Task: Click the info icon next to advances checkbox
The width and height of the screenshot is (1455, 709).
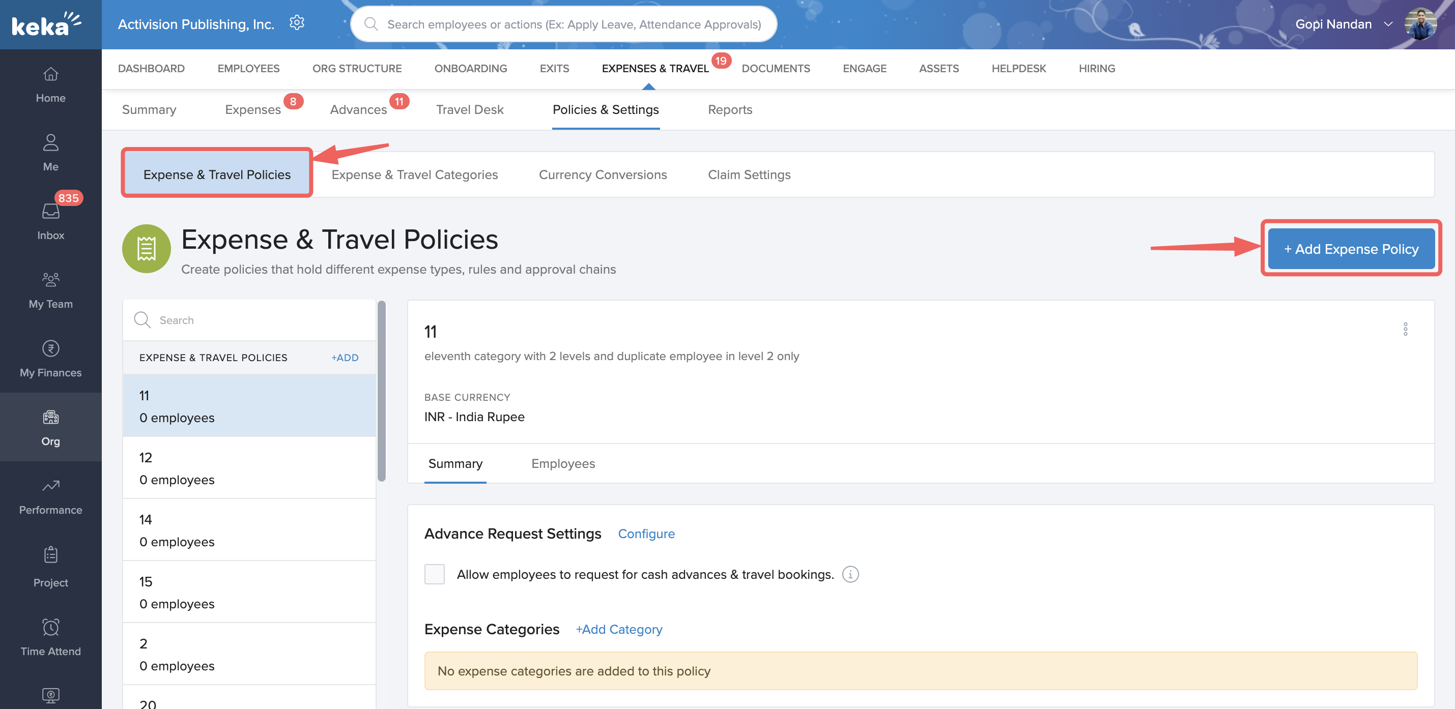Action: [x=850, y=574]
